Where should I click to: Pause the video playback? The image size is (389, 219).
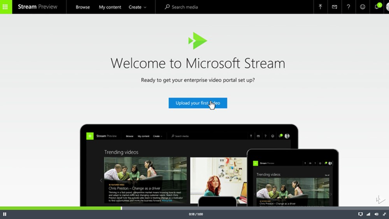coord(5,214)
